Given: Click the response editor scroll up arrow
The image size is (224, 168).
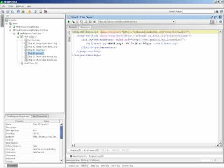Looking at the screenshot, I should coord(220,31).
